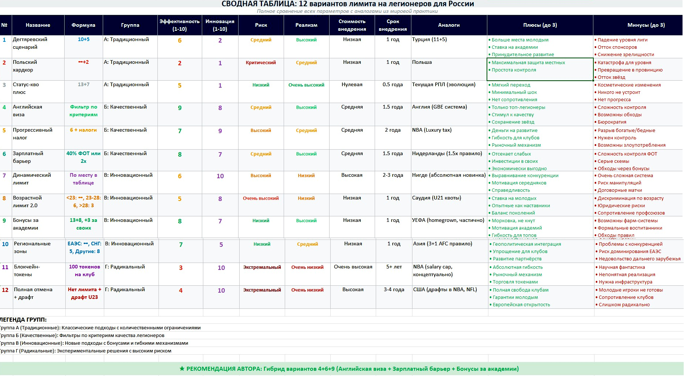Viewport: 684px width, 377px height.
Task: Click the 'СВОДНАЯ ТАБЛИЦА' title cell
Action: point(348,4)
